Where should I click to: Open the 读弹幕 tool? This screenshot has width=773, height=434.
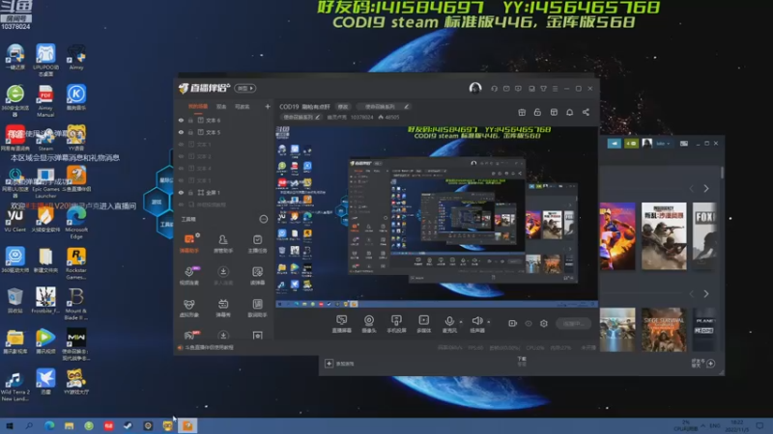(257, 276)
